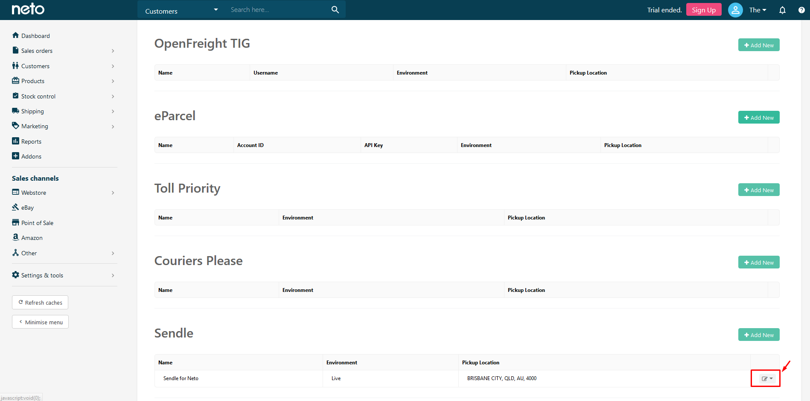
Task: Open the Customers search scope dropdown
Action: [x=182, y=10]
